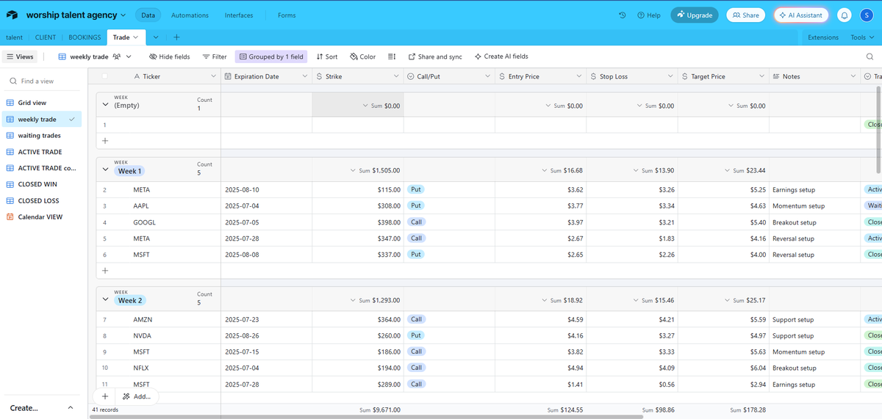Click the Share button
882x419 pixels.
tap(745, 15)
